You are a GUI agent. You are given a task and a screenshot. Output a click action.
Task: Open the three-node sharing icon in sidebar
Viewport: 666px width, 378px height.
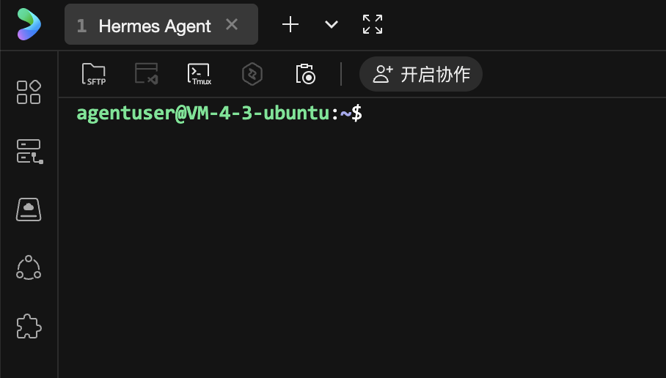[x=29, y=267]
